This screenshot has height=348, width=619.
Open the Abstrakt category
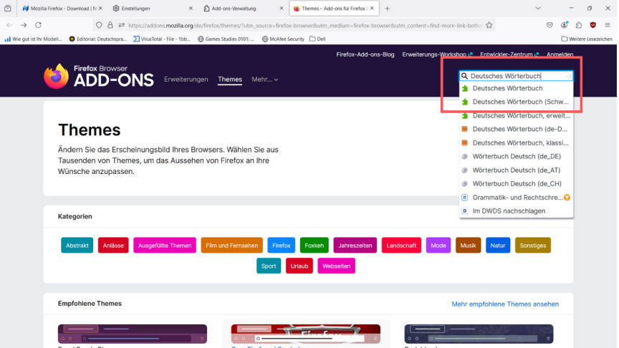tap(77, 246)
